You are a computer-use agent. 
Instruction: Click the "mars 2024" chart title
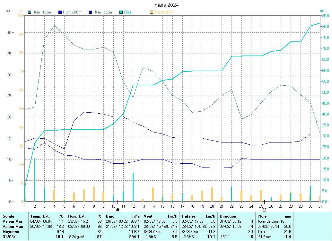click(x=167, y=5)
